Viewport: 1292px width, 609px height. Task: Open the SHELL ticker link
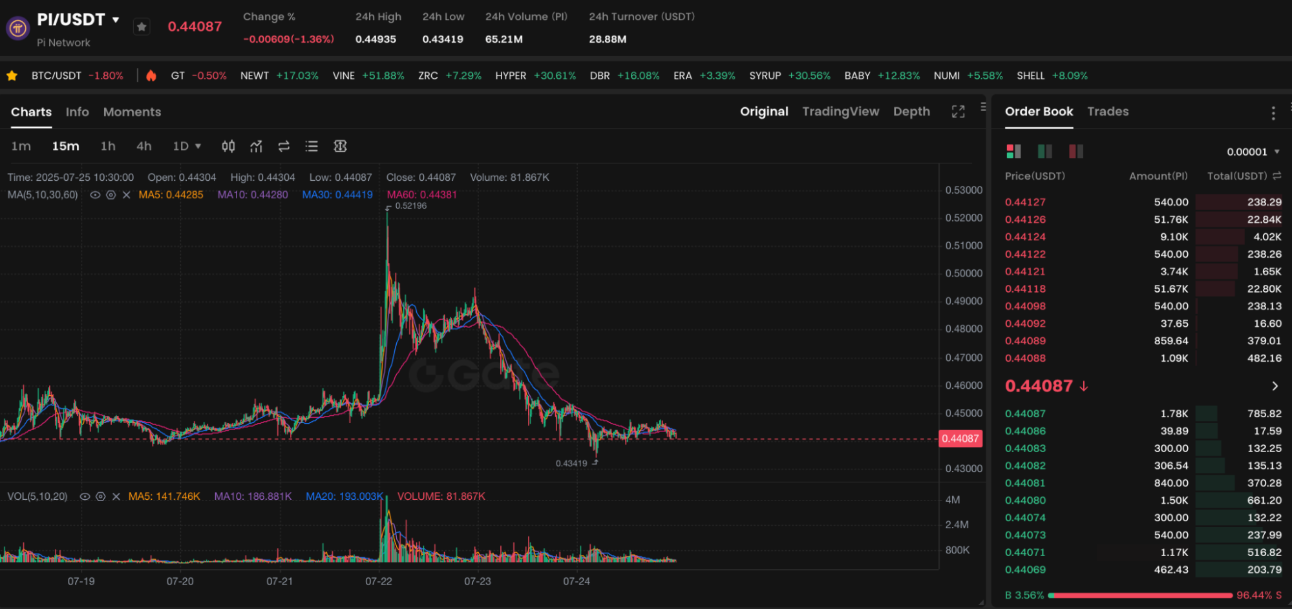[x=1052, y=76]
